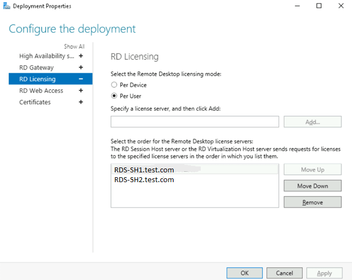Viewport: 352px width, 280px height.
Task: Expand the RD Web Access plus icon
Action: pyautogui.click(x=81, y=91)
